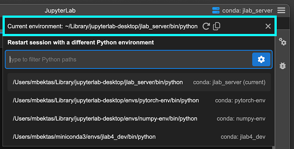The width and height of the screenshot is (294, 149).
Task: Click the current environment path text
Action: [131, 26]
